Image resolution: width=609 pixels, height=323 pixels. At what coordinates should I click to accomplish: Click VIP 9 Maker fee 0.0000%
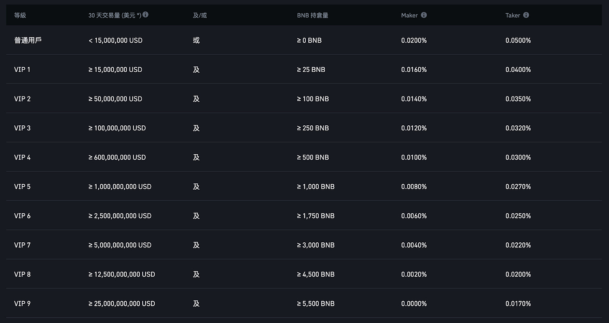point(414,304)
